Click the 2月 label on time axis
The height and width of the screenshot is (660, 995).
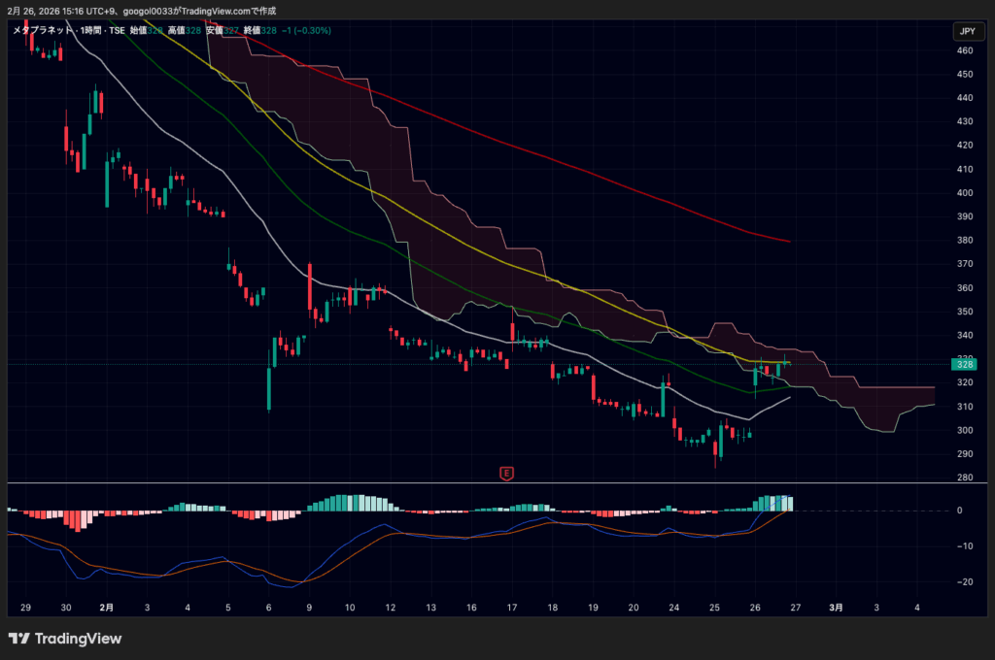click(x=106, y=608)
